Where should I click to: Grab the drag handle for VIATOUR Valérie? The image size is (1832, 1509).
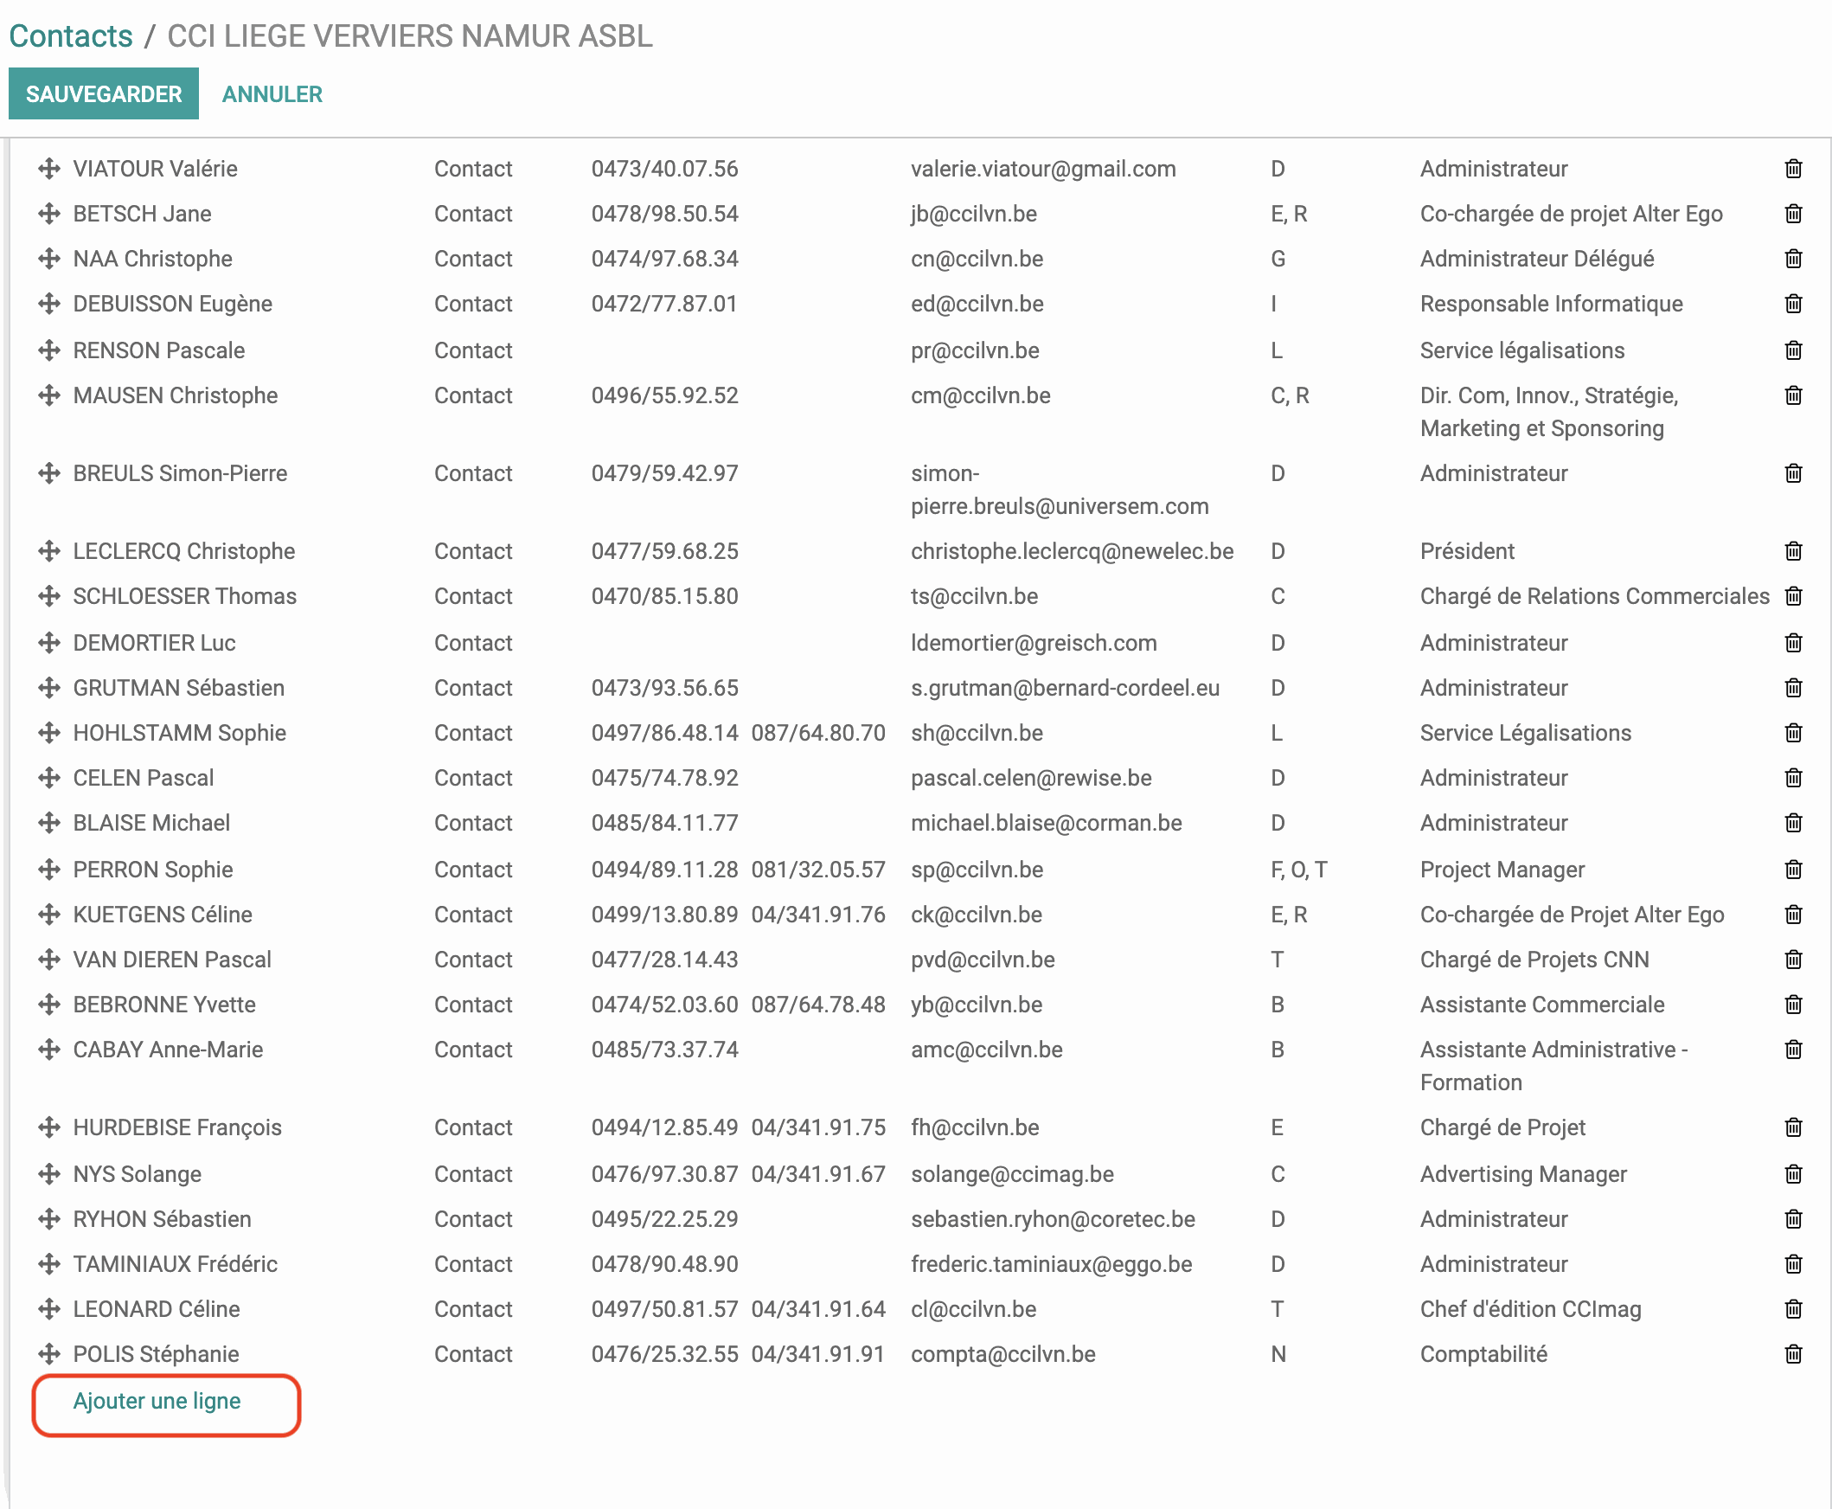49,169
